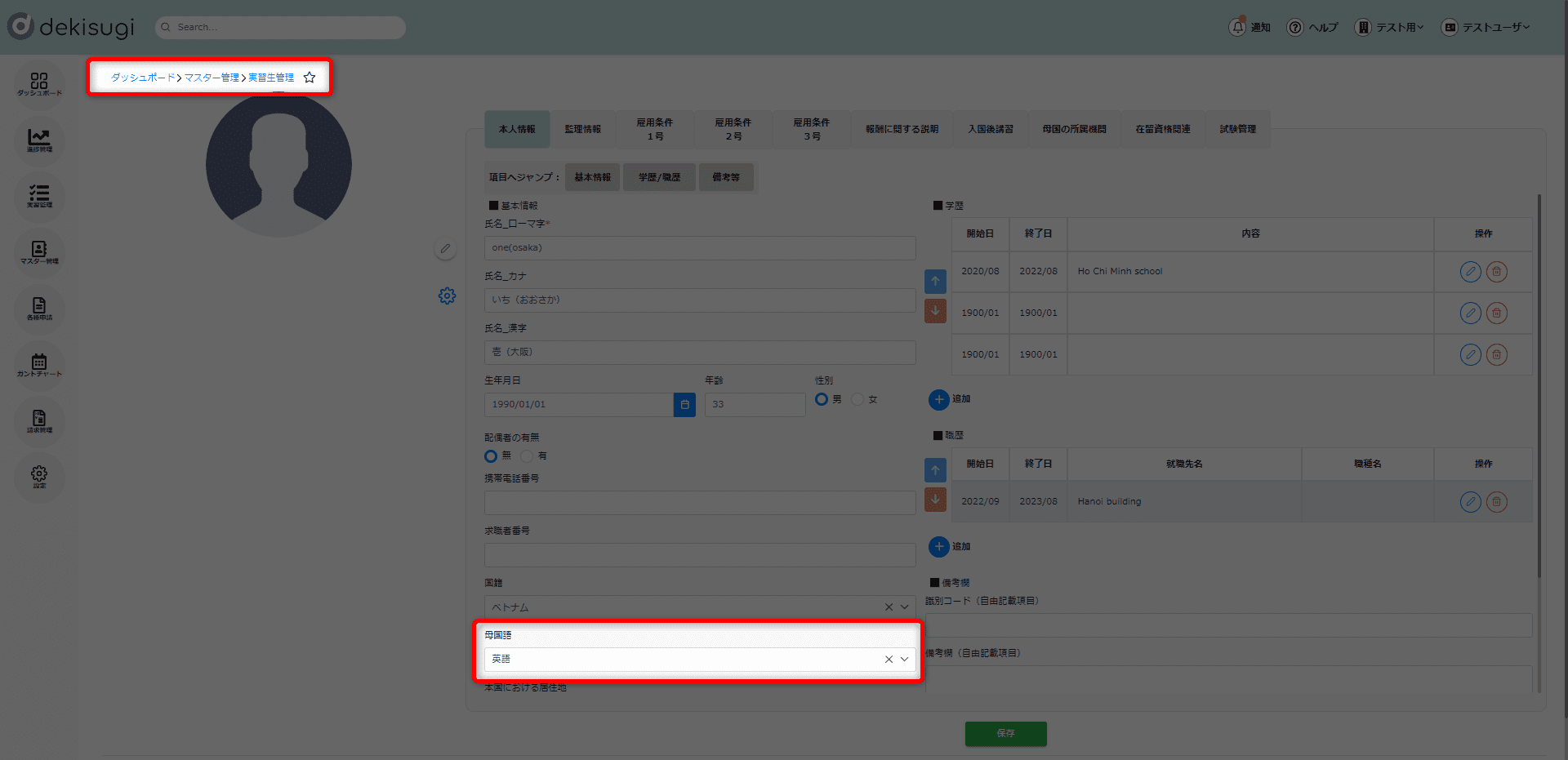Switch to the 監理情報 tab

pos(582,129)
